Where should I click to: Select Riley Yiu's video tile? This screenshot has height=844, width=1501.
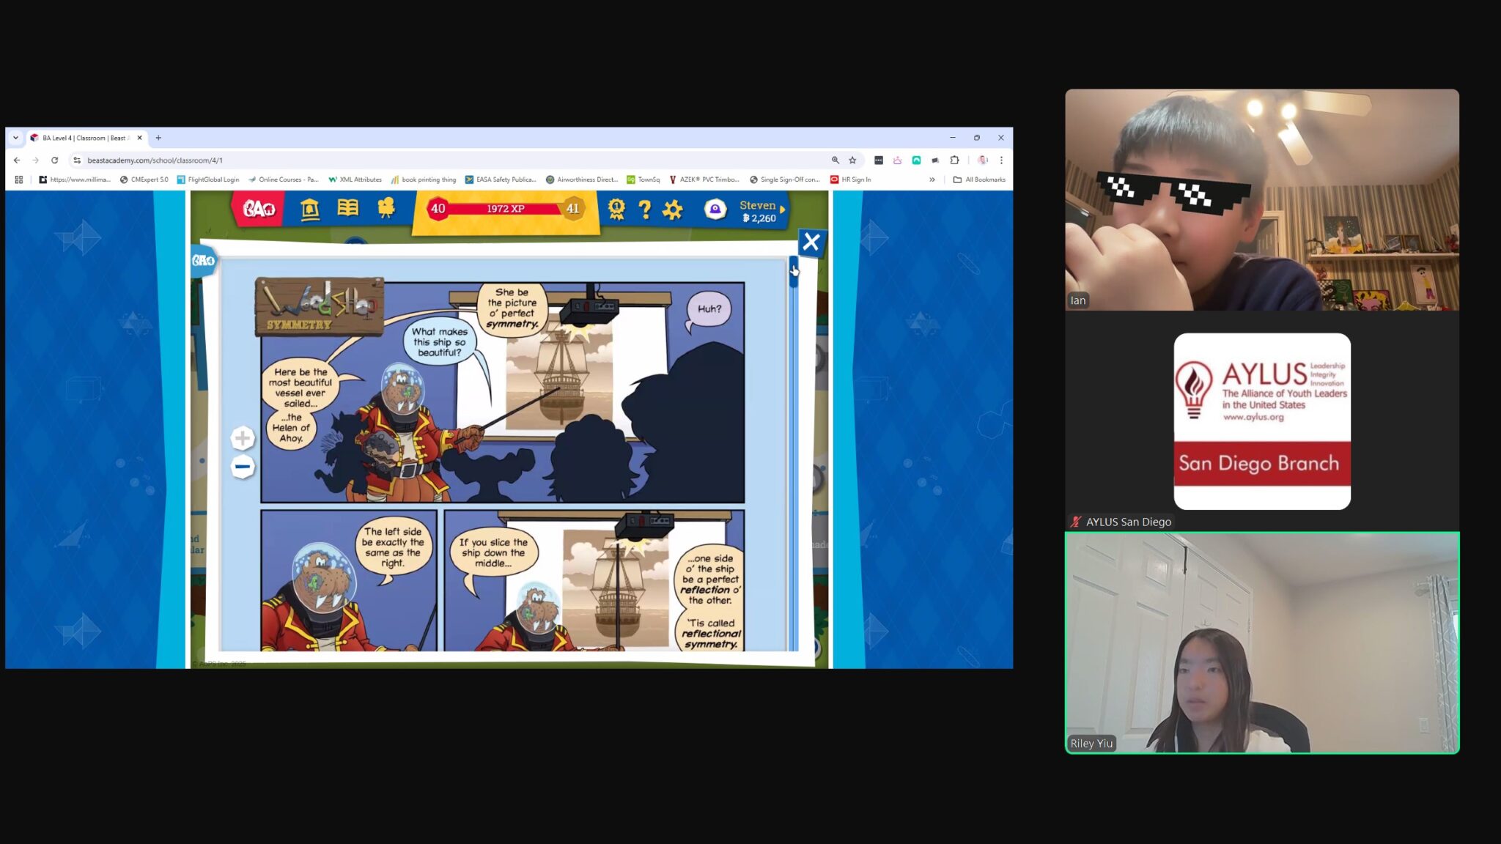(x=1262, y=643)
